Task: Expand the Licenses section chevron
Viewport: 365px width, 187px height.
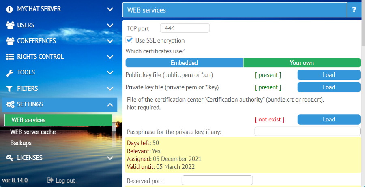Action: coord(110,158)
